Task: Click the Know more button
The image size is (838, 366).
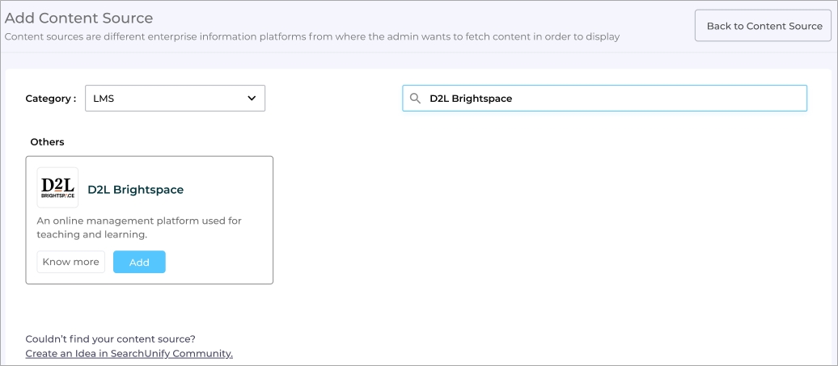Action: pos(71,262)
